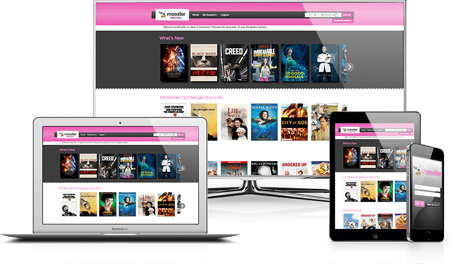Open the Airplane poster on the tablet
Screen dimensions: 452x264
[351, 221]
